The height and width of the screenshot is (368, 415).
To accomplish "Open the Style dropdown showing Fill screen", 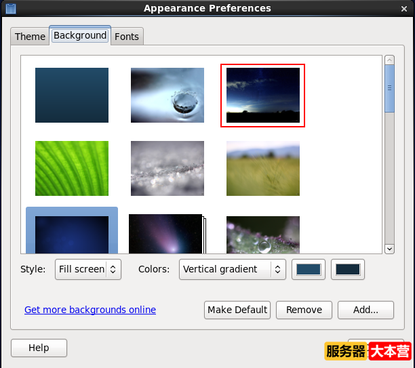I will coord(88,269).
